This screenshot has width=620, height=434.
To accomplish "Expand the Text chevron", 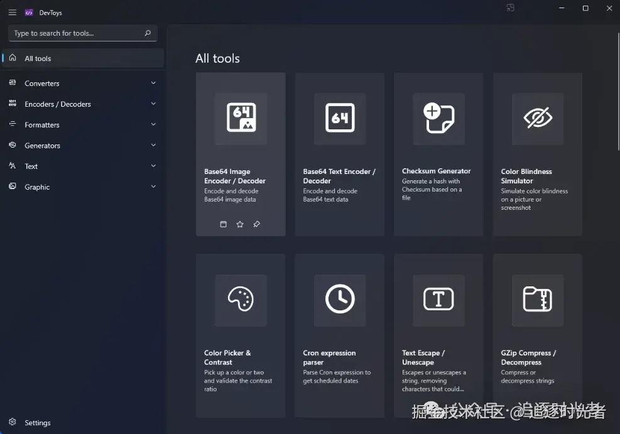I will click(x=153, y=166).
